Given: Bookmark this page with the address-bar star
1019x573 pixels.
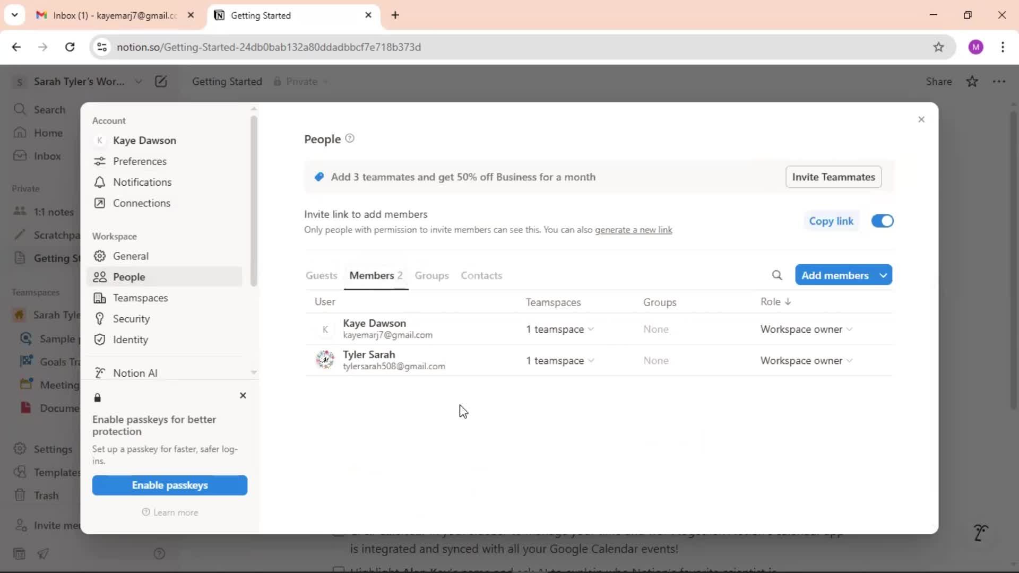Looking at the screenshot, I should click(x=939, y=47).
